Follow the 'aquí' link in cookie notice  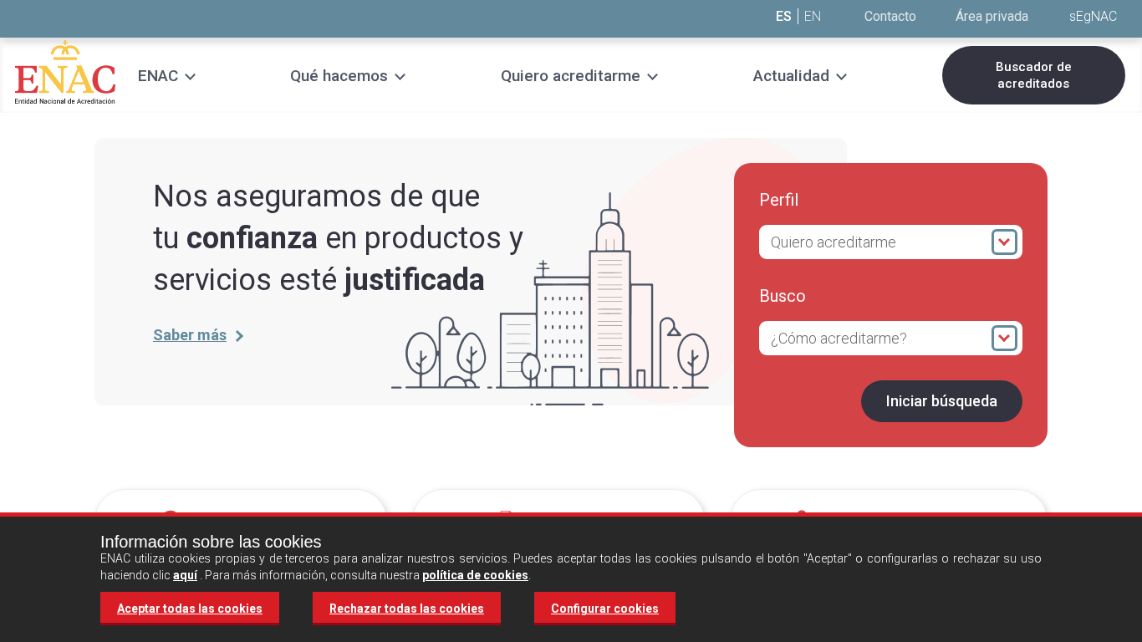185,575
